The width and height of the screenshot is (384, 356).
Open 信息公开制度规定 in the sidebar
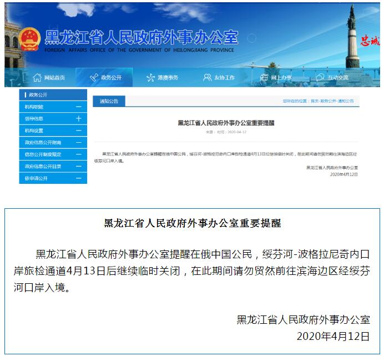[x=43, y=154]
